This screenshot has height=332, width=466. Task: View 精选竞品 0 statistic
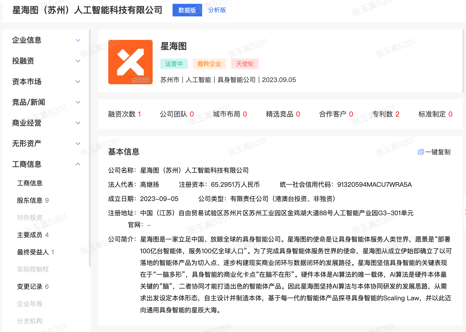(x=283, y=114)
